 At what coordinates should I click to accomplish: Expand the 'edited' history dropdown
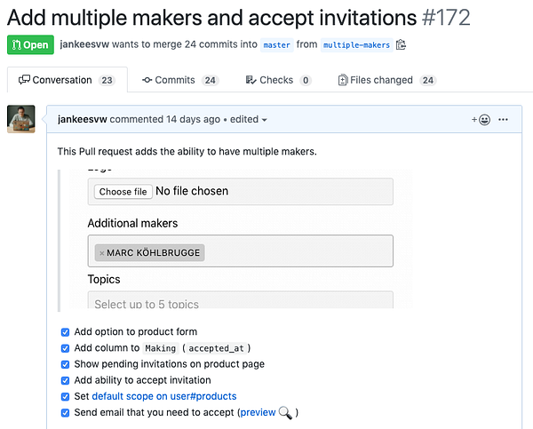[246, 119]
